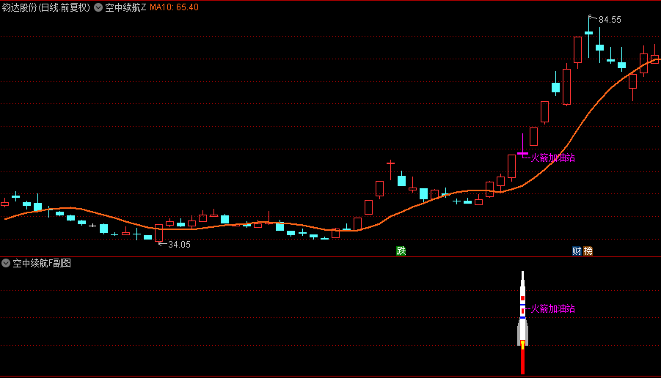Screen dimensions: 661x378
Task: Click the blue 财 marker icon
Action: 577,251
